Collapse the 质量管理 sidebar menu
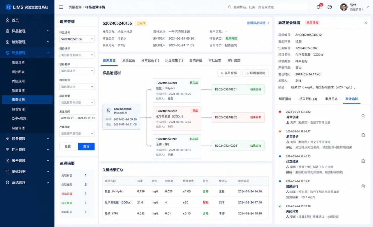Screen dimensions: 373x227 tap(27, 53)
